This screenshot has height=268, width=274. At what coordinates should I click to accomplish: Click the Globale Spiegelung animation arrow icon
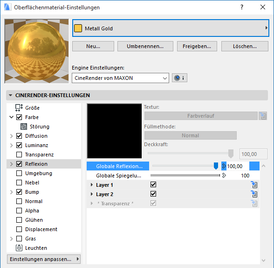coord(224,176)
